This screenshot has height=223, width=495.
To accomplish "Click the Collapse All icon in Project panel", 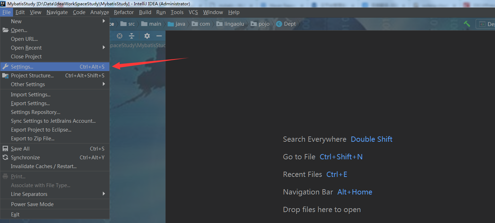I will click(132, 36).
